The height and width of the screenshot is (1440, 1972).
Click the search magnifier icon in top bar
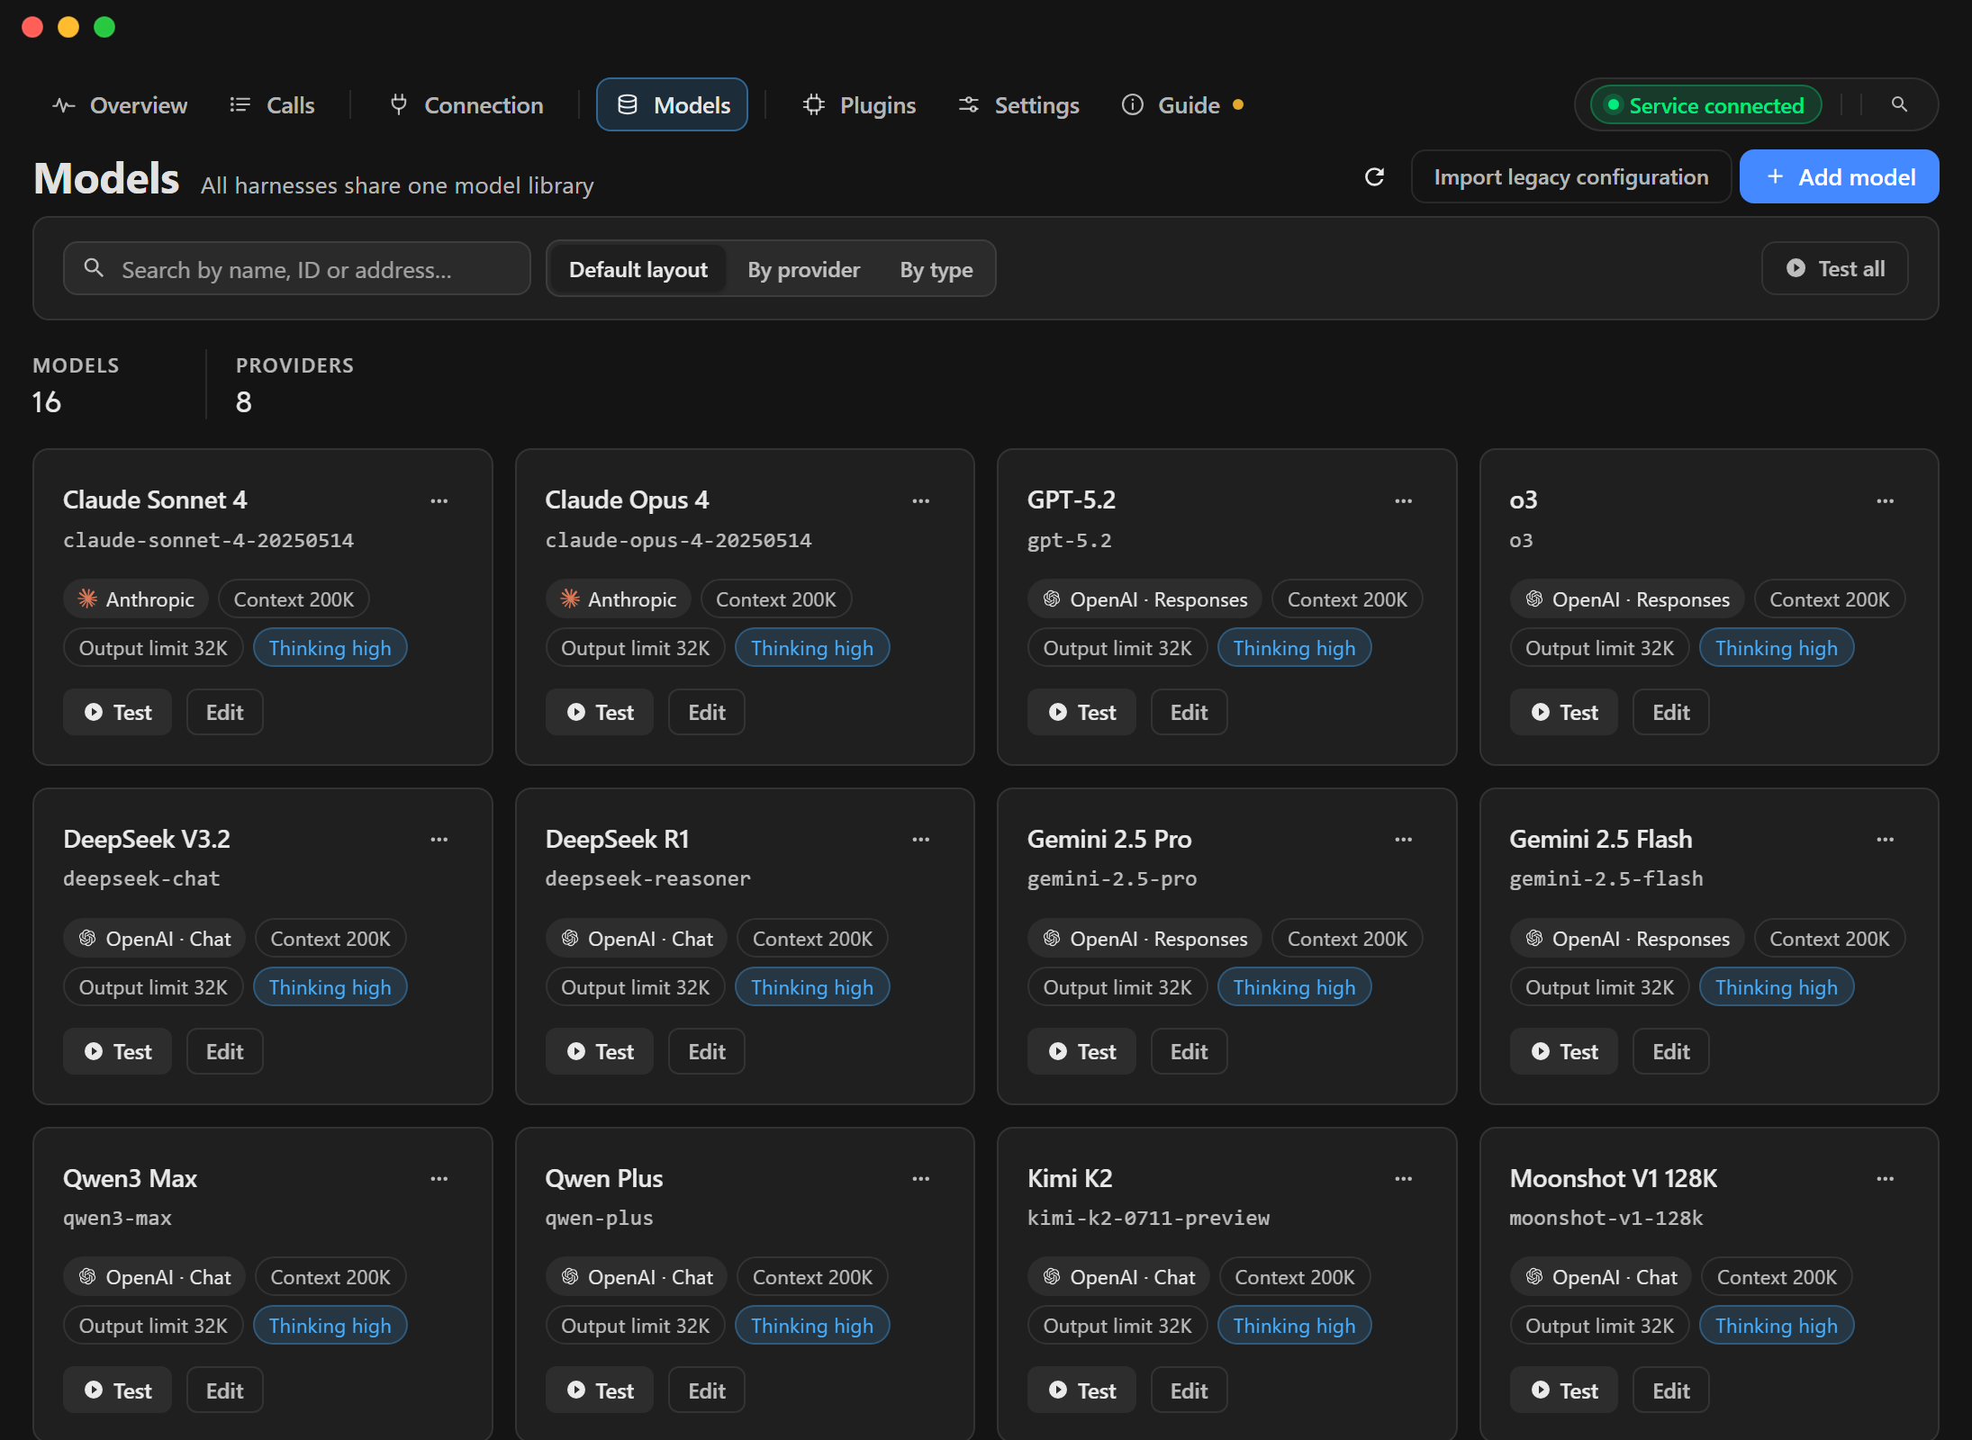(x=1899, y=104)
